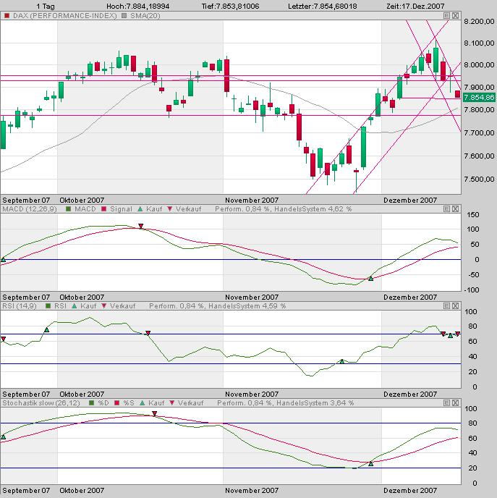Viewport: 497px width, 498px height.
Task: Click the "HandelsSystem 3,64 %" text in Stochastik header
Action: 315,402
